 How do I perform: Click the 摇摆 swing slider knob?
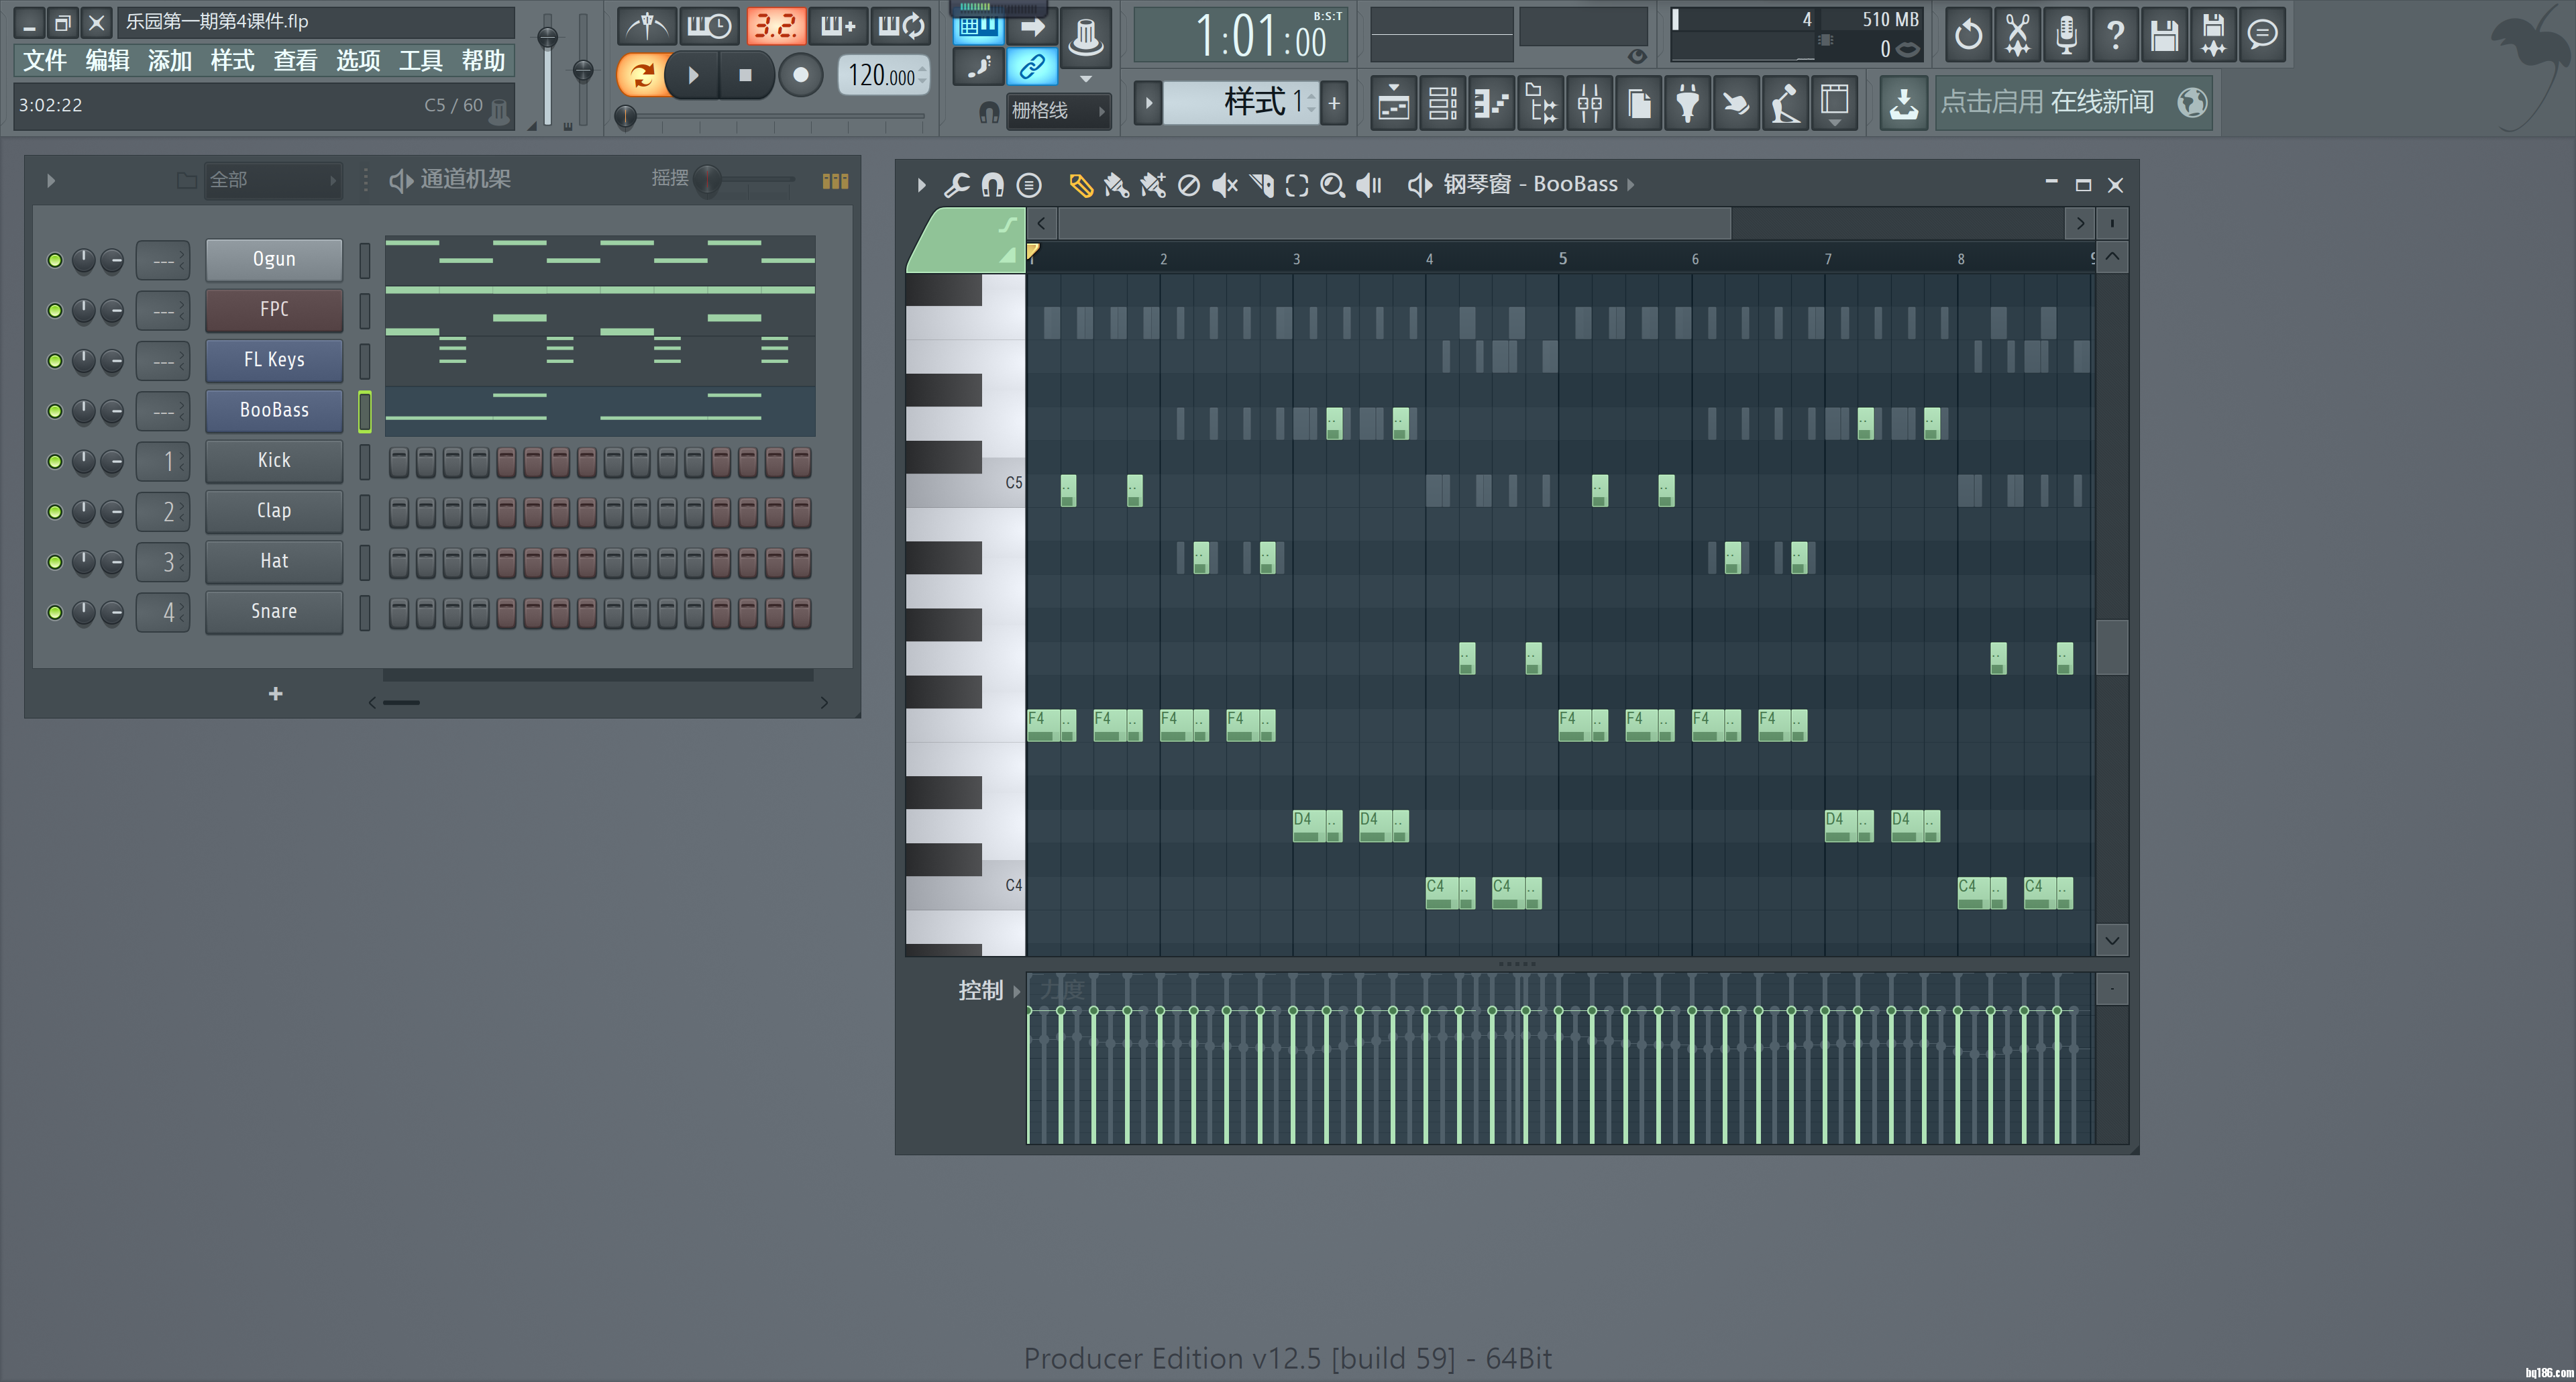pos(708,180)
